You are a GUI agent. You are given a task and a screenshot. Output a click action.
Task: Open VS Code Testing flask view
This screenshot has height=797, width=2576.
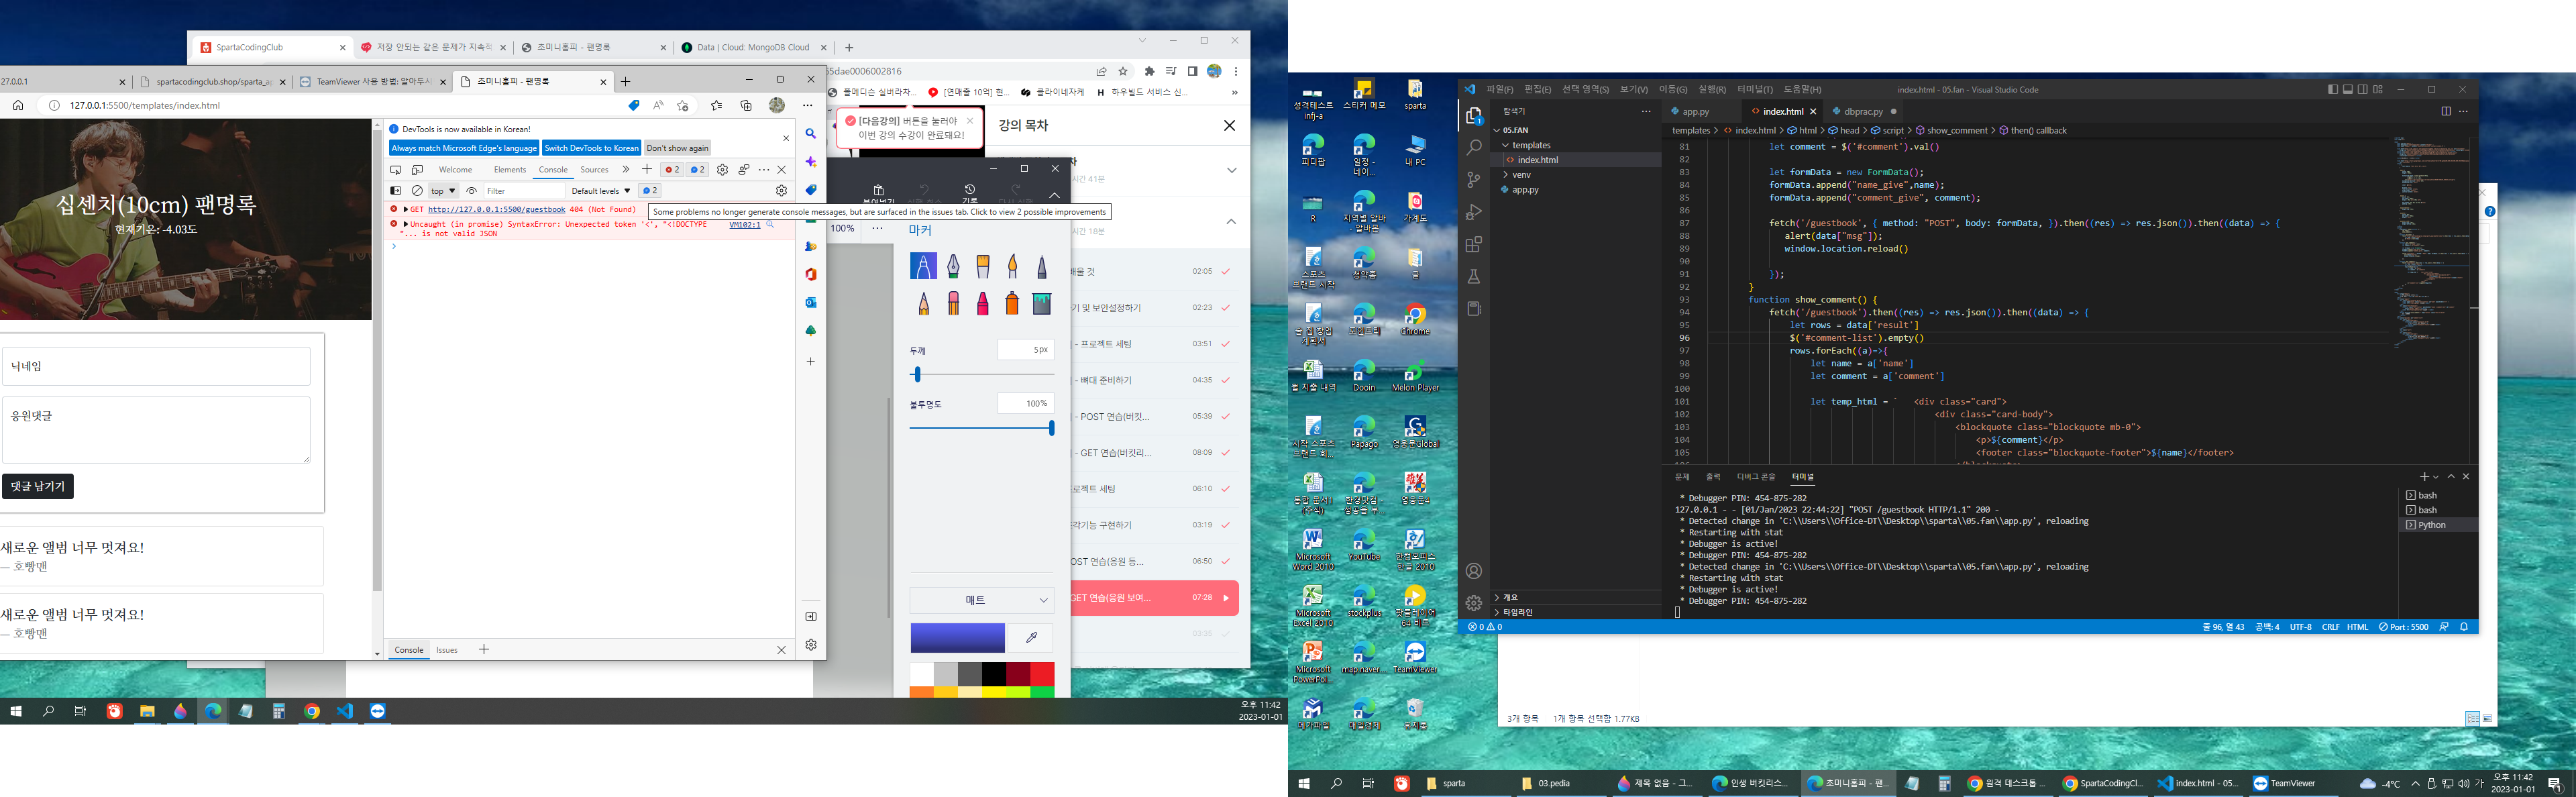click(1474, 276)
